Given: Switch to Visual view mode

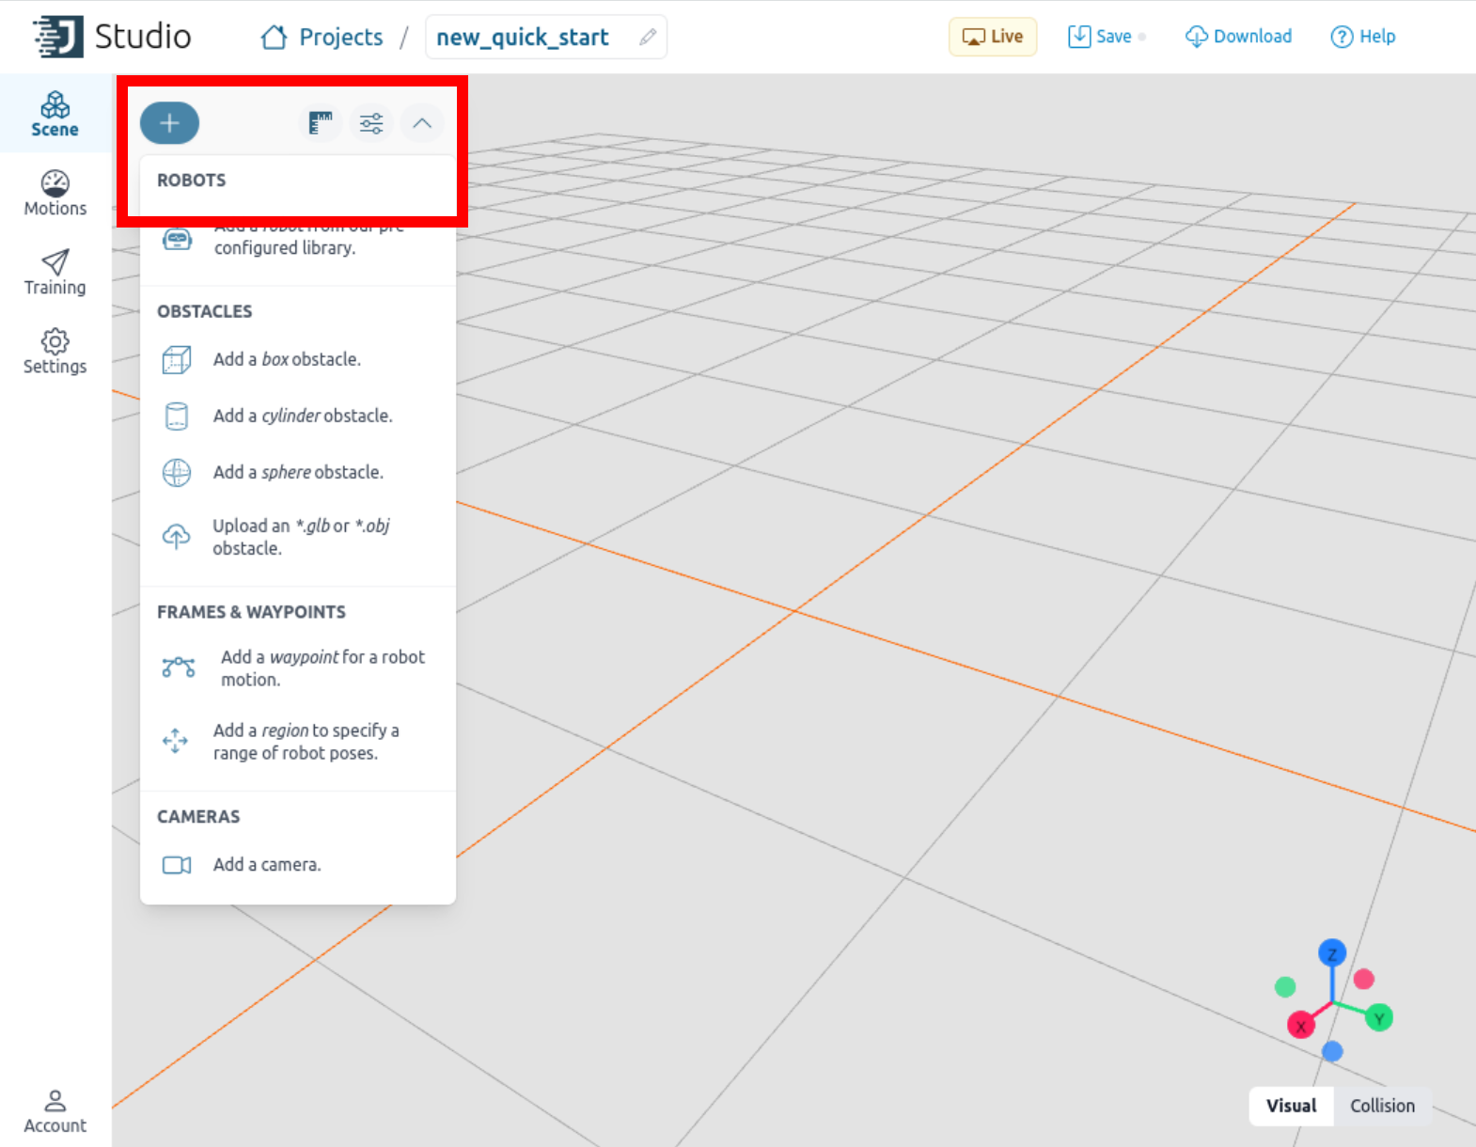Looking at the screenshot, I should pyautogui.click(x=1291, y=1106).
